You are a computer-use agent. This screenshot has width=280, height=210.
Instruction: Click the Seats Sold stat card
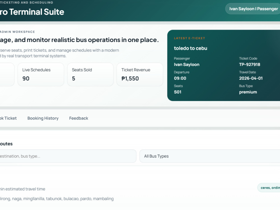90,74
